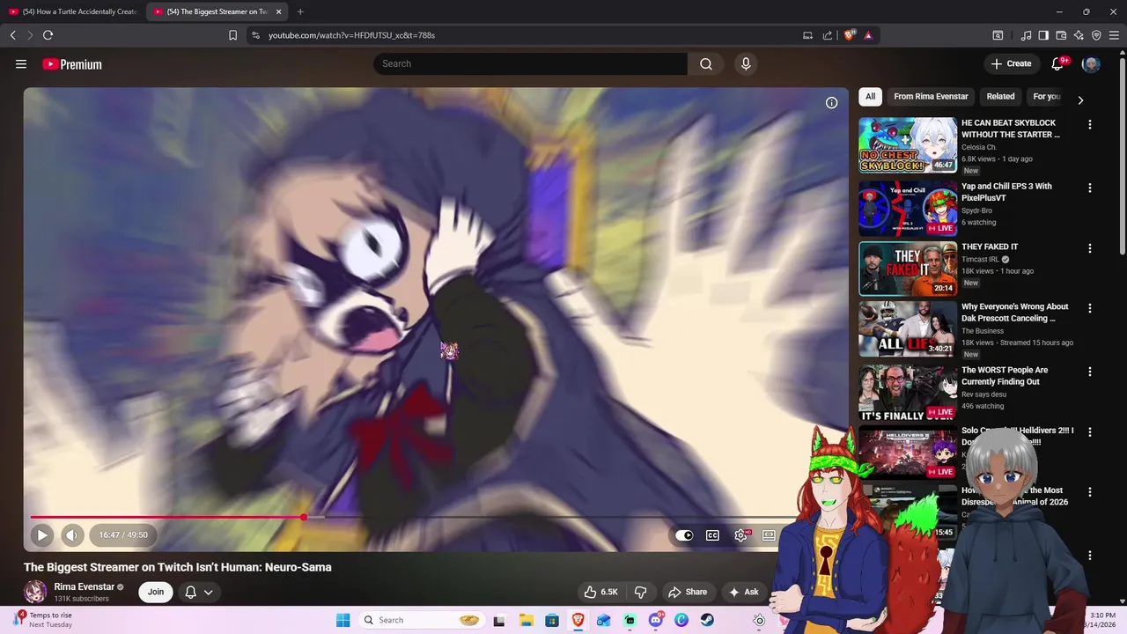This screenshot has width=1127, height=634.
Task: Mute the video volume
Action: click(x=72, y=534)
